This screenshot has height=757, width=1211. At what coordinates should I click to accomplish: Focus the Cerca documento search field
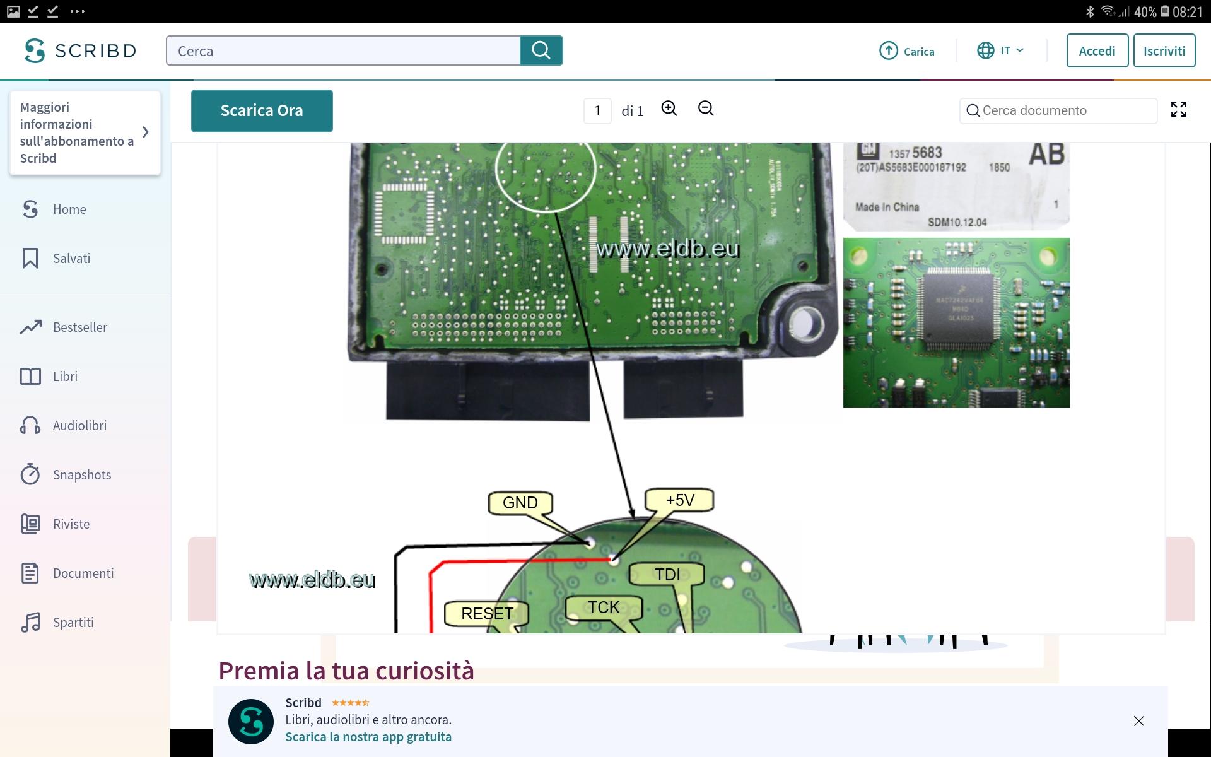[x=1058, y=110]
